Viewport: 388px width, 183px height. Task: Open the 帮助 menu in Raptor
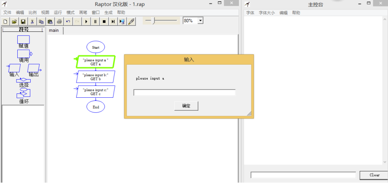[121, 12]
